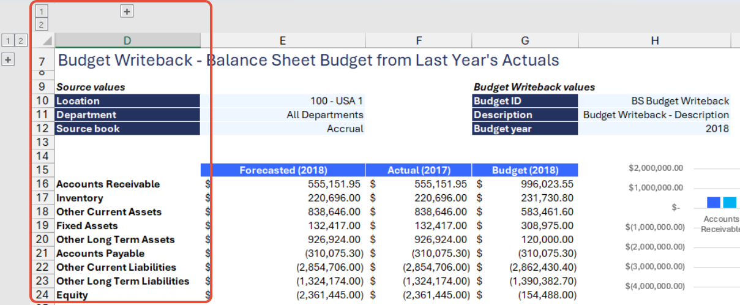Viewport: 740px width, 305px height.
Task: Click the Budget Writeback title cell
Action: click(x=308, y=61)
